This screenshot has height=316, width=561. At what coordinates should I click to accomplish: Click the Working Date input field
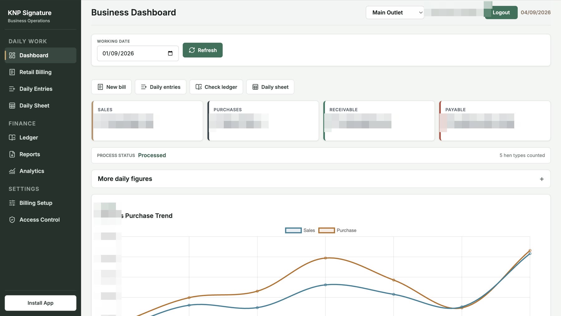[138, 53]
